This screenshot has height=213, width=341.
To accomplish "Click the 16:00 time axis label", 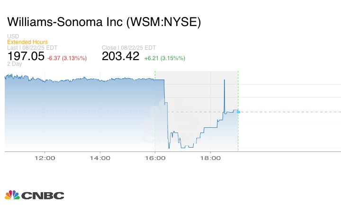I will (x=155, y=159).
